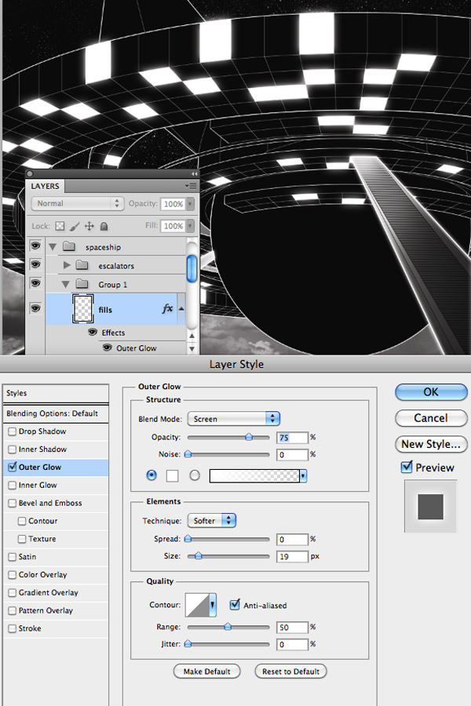Screen dimensions: 471x706
Task: Collapse the Layers panel with double-arrow icon
Action: [x=194, y=174]
